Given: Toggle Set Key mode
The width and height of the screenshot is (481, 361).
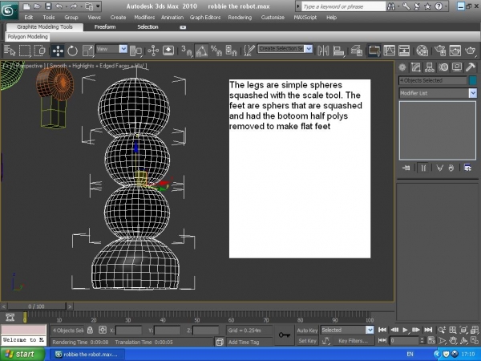Looking at the screenshot, I should (307, 341).
